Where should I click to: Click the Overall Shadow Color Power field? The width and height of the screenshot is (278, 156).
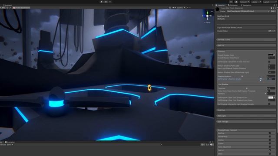click(x=271, y=58)
